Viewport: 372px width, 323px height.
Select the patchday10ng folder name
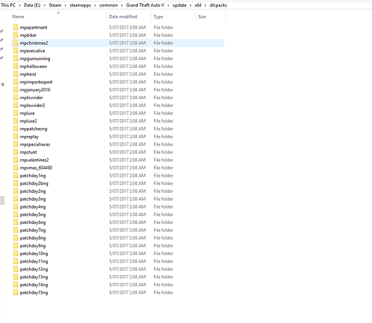pyautogui.click(x=34, y=254)
